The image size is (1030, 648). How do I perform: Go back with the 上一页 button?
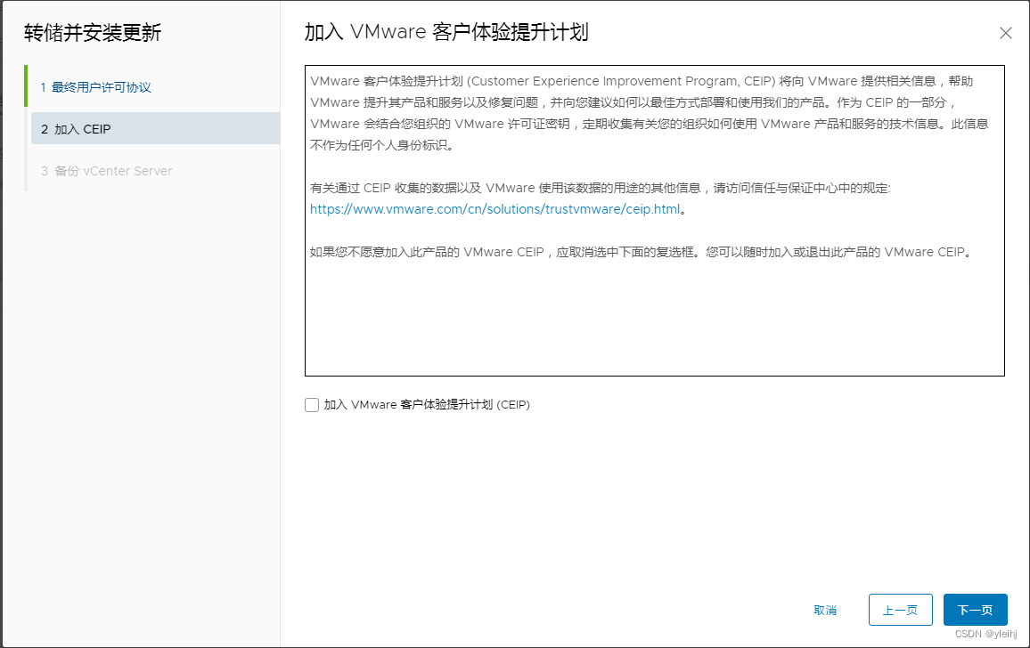click(x=900, y=610)
